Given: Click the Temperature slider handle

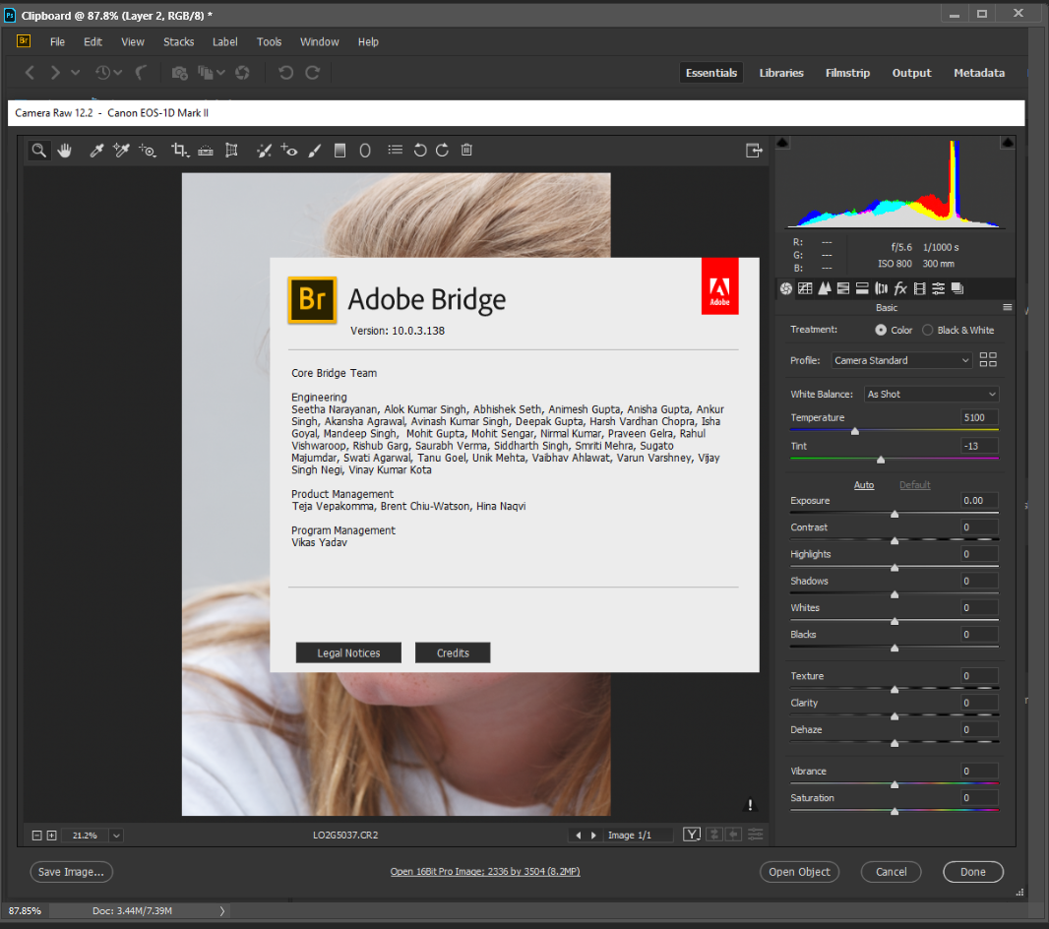Looking at the screenshot, I should (854, 431).
